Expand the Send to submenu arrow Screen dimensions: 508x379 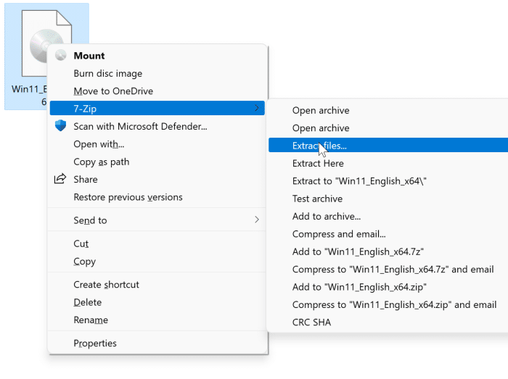click(x=257, y=220)
